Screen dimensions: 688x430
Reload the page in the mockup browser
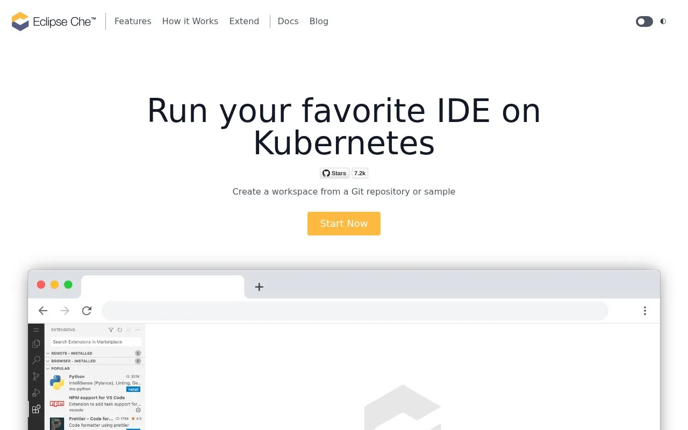87,311
